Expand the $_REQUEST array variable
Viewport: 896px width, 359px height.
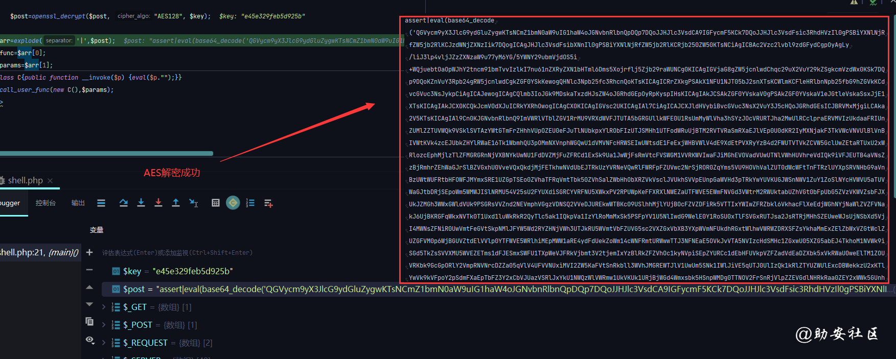click(x=104, y=343)
